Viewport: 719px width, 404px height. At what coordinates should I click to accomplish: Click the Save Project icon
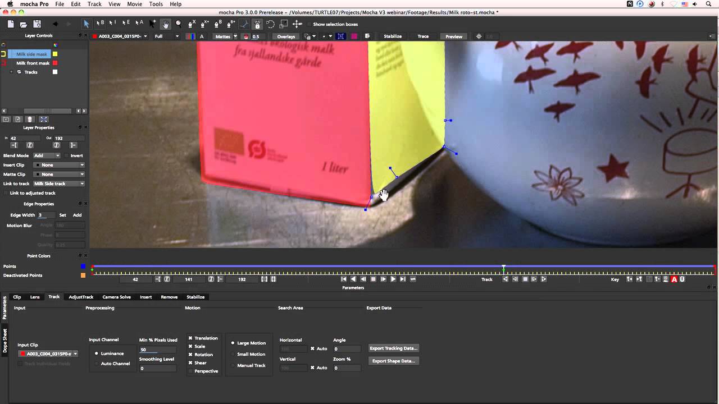(37, 24)
